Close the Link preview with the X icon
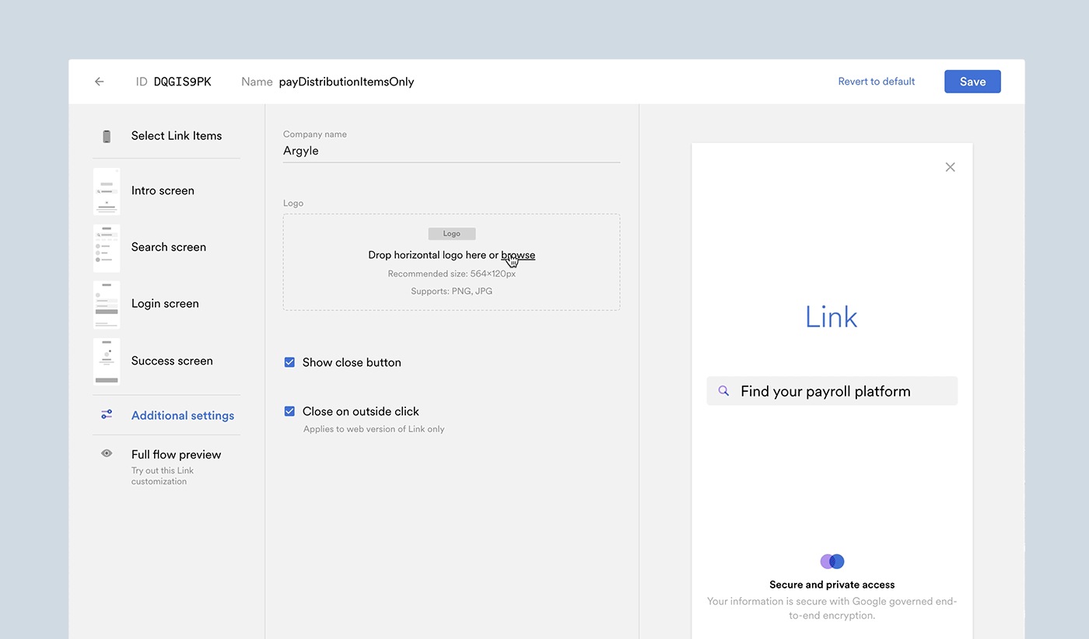Image resolution: width=1089 pixels, height=639 pixels. pyautogui.click(x=950, y=167)
